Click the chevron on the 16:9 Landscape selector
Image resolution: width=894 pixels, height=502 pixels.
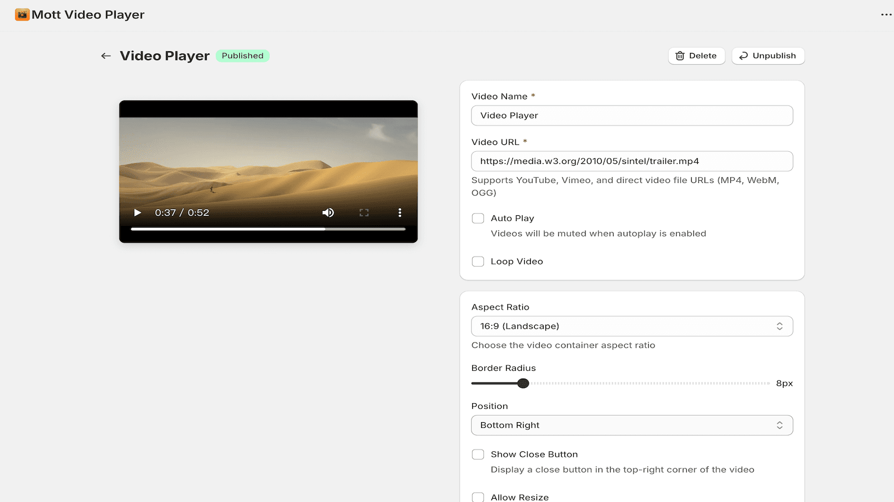point(780,326)
